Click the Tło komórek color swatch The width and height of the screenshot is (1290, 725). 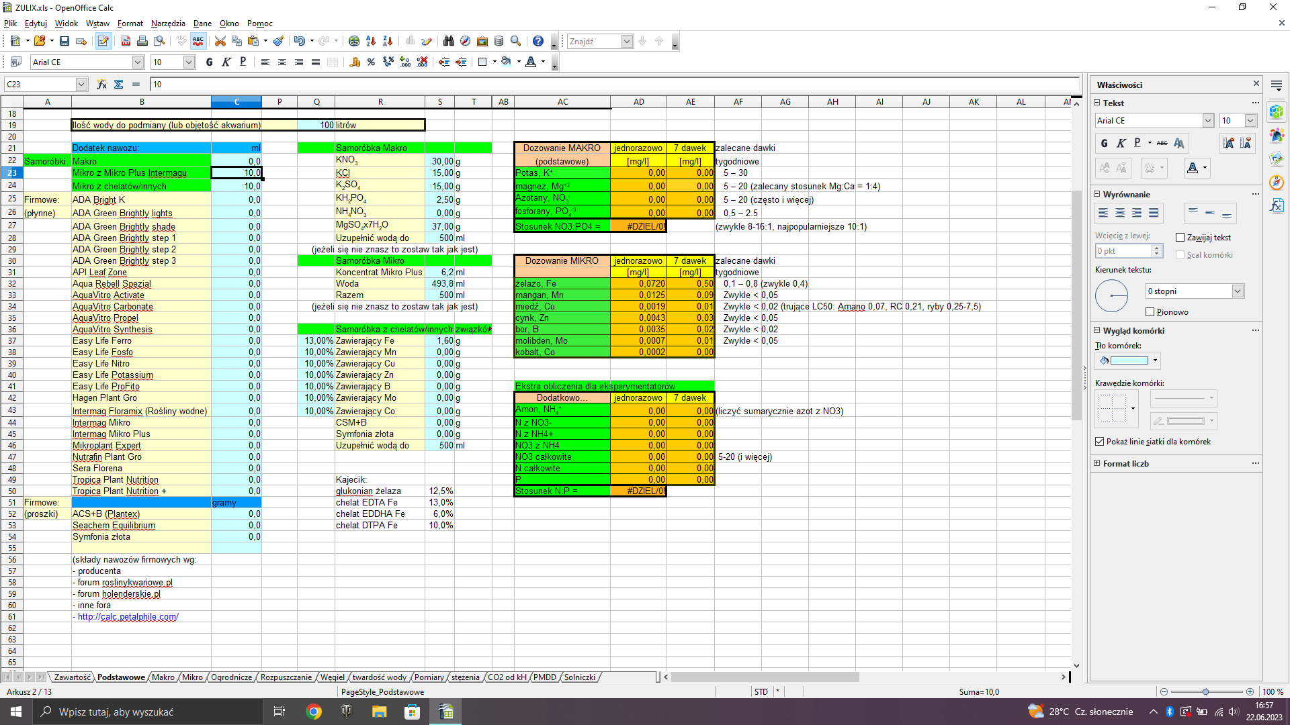coord(1129,361)
